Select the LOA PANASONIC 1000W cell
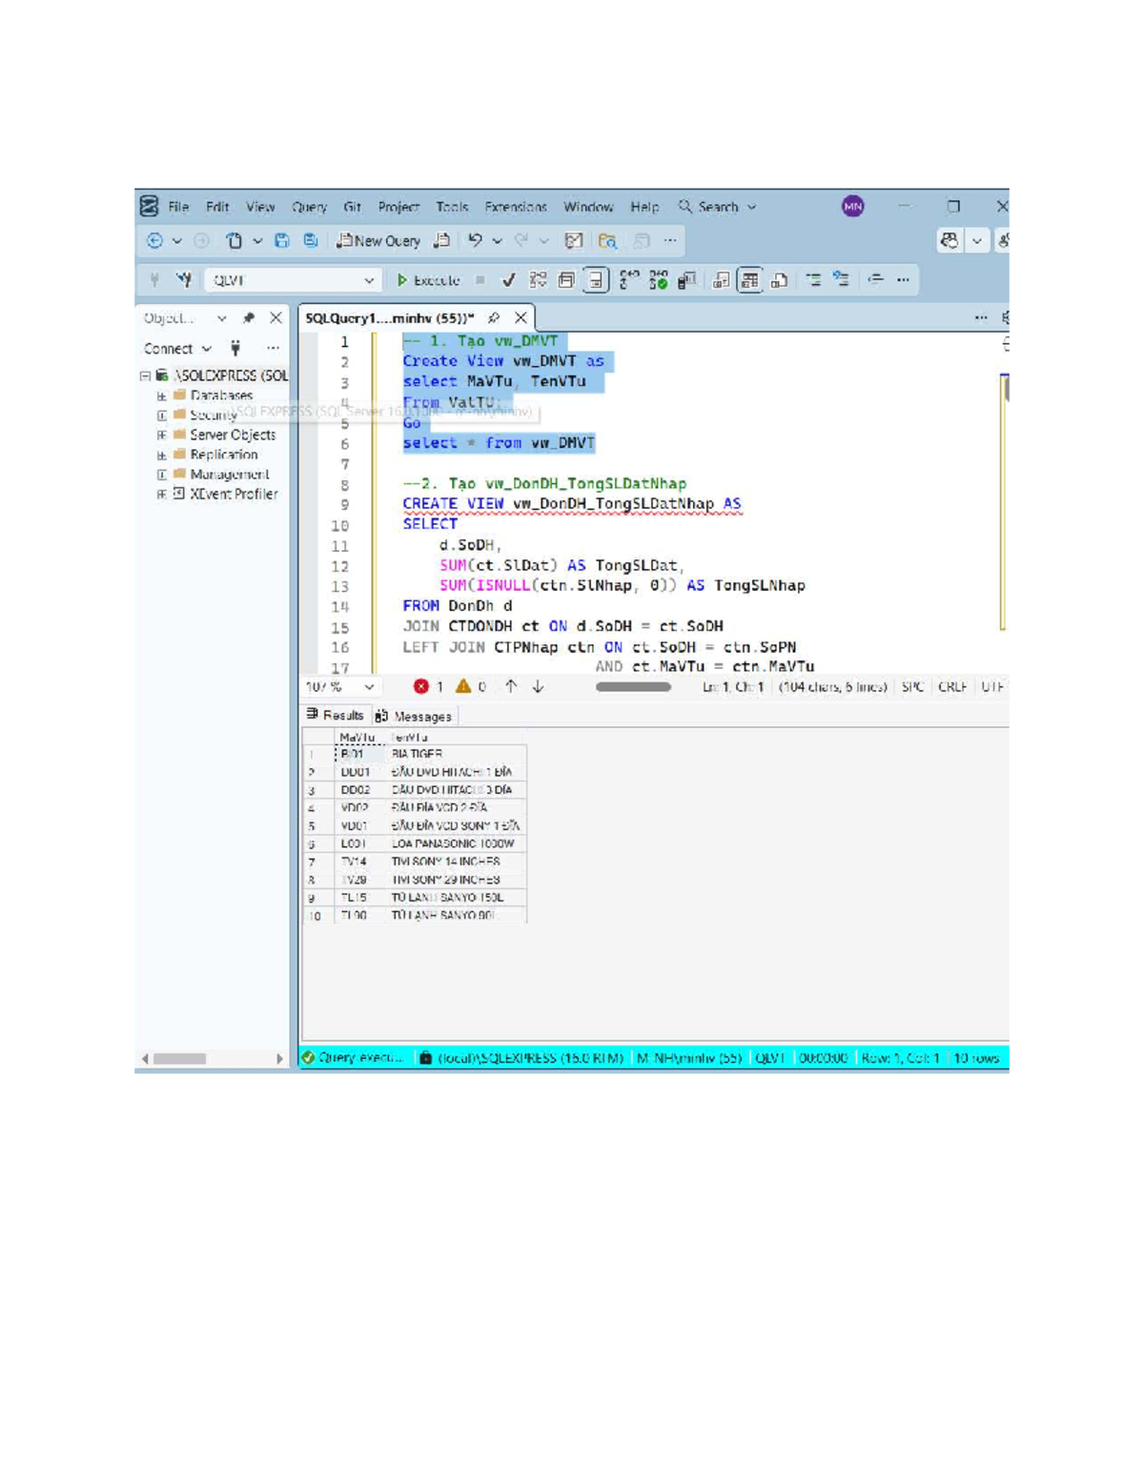 pyautogui.click(x=457, y=843)
